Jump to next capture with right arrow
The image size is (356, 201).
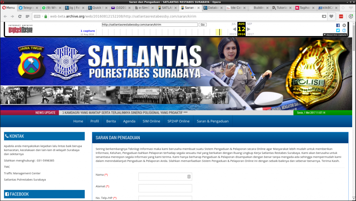pos(249,29)
